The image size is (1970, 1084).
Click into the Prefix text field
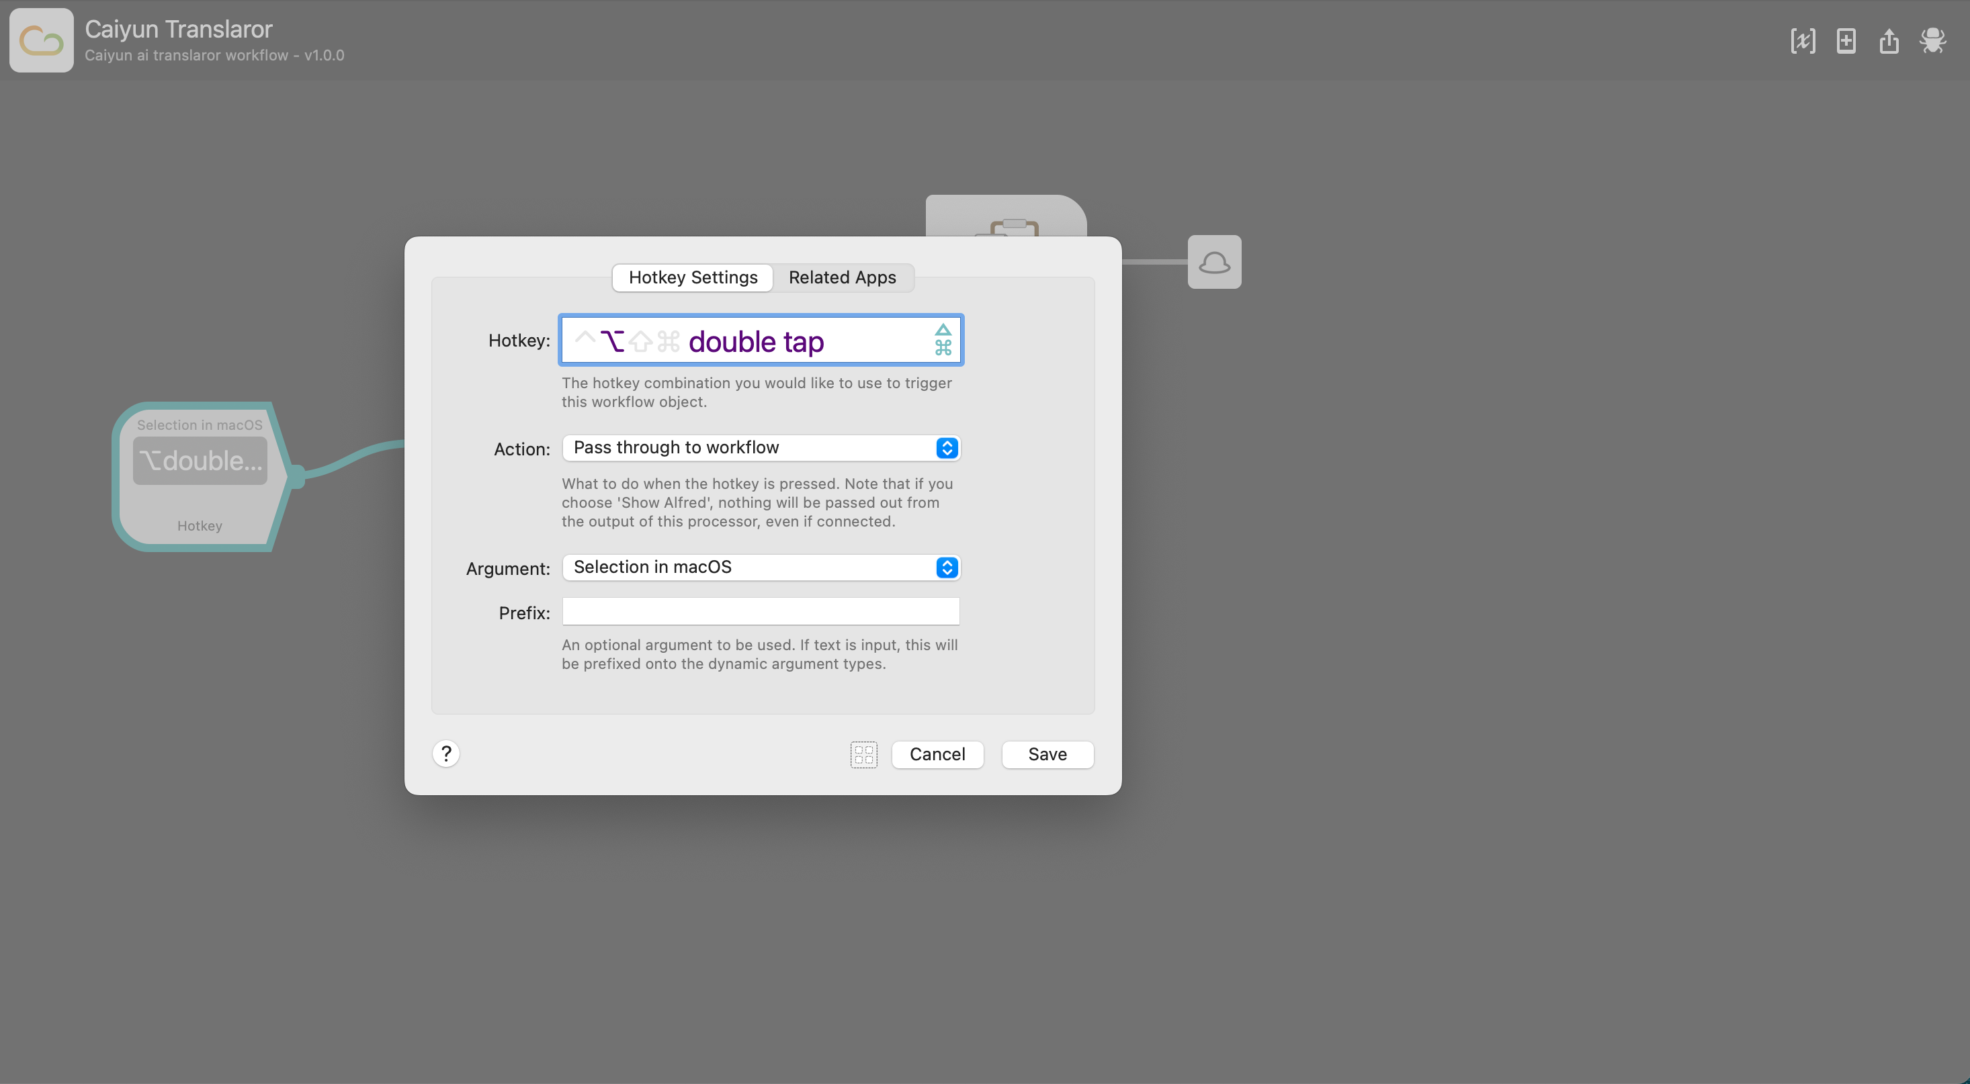point(761,612)
